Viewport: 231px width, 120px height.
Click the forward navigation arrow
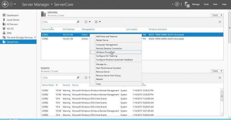11,4
